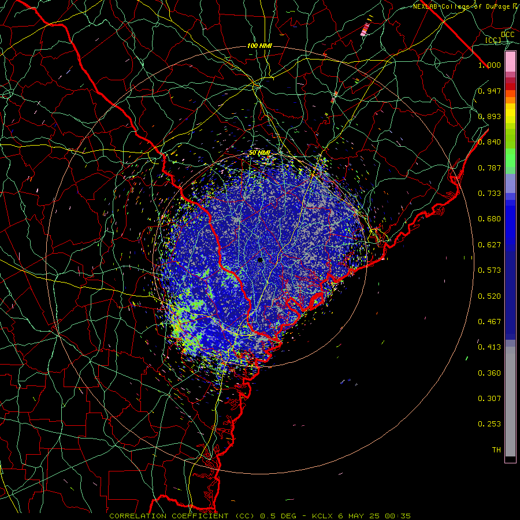Select the 0.733 scale value
Screen dimensions: 520x520
[489, 194]
